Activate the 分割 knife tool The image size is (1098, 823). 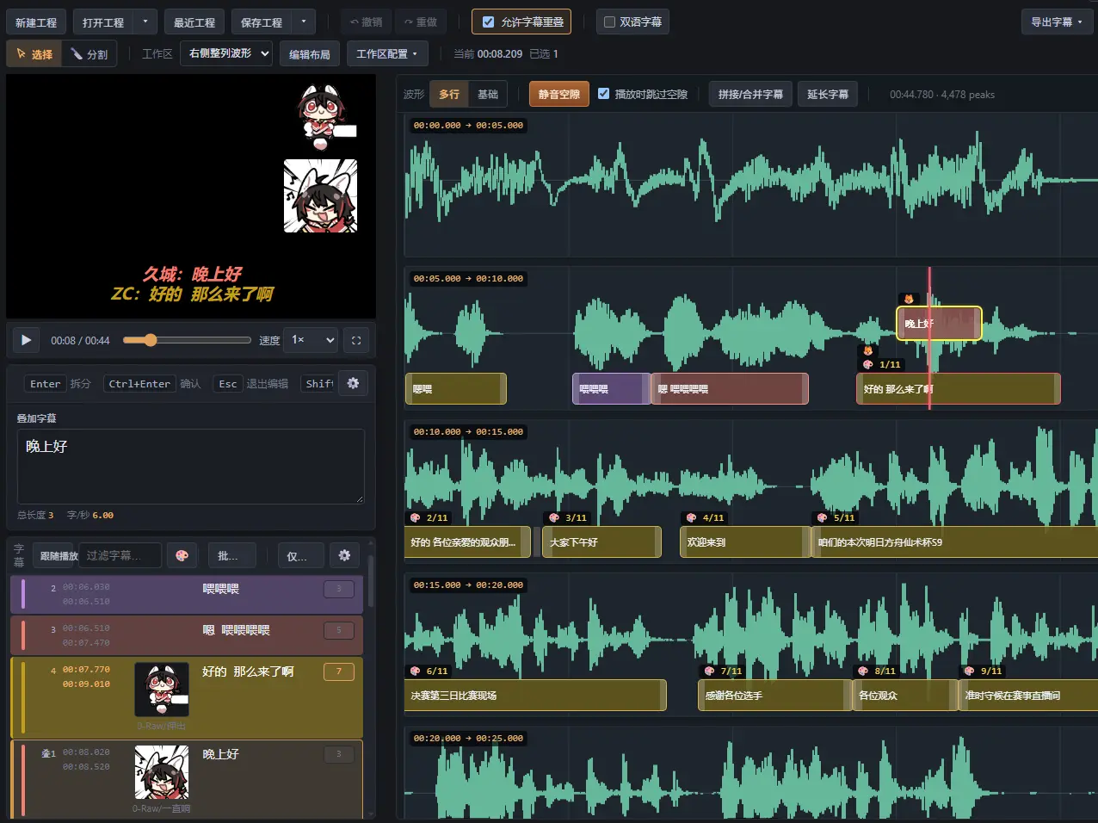click(x=89, y=54)
